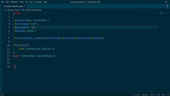The width and height of the screenshot is (170, 96).
Task: Click the 'localhost' string
Action: [40, 20]
